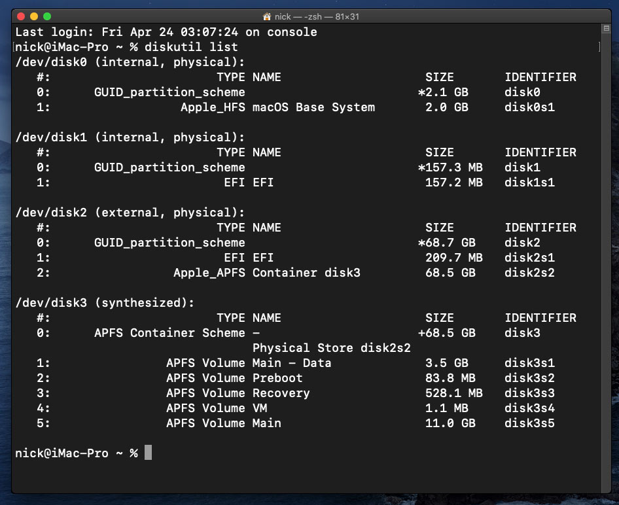Click the '3.5 GB' size value
Image resolution: width=619 pixels, height=505 pixels.
coord(446,363)
